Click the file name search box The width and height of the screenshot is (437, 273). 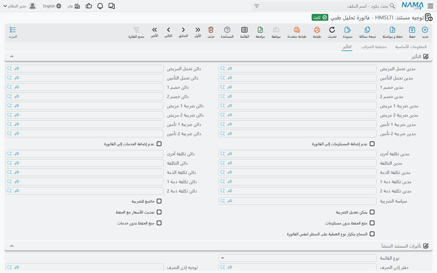tap(324, 6)
